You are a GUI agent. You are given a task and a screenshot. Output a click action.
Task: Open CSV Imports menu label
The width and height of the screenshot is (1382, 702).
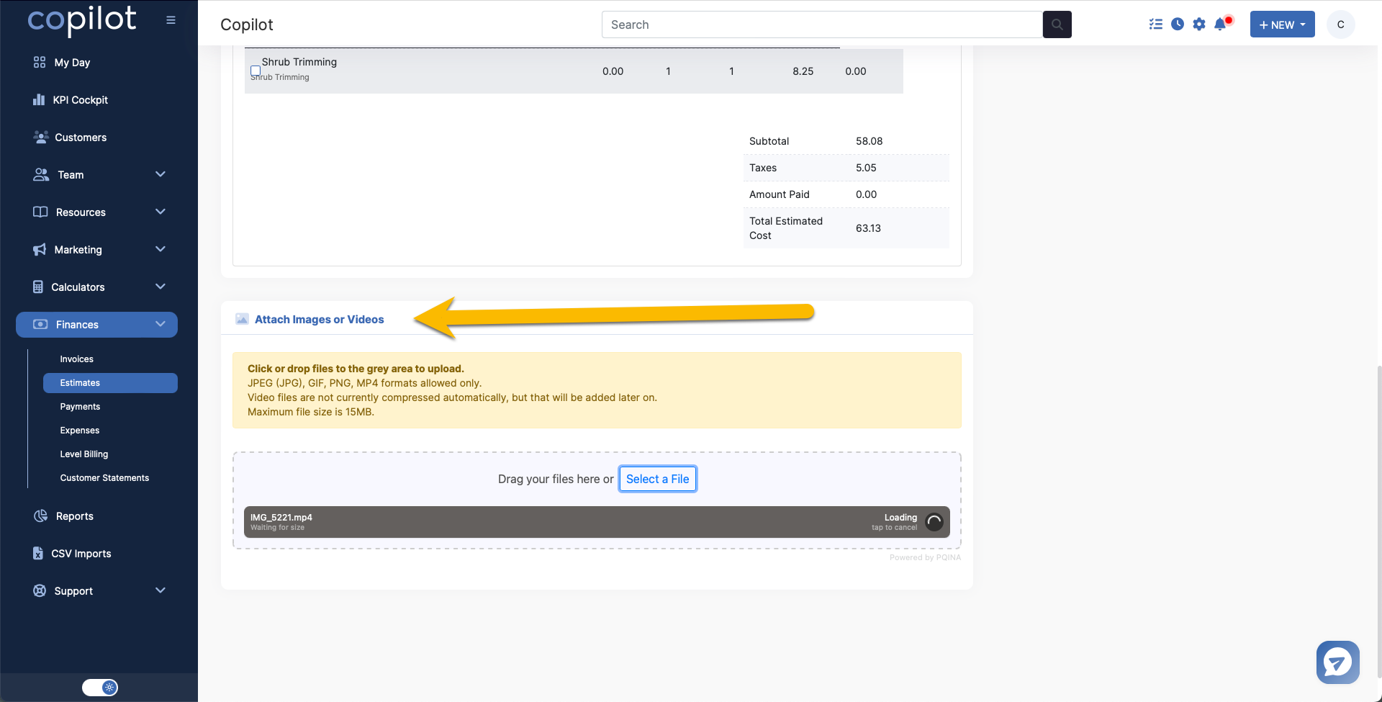pyautogui.click(x=81, y=554)
